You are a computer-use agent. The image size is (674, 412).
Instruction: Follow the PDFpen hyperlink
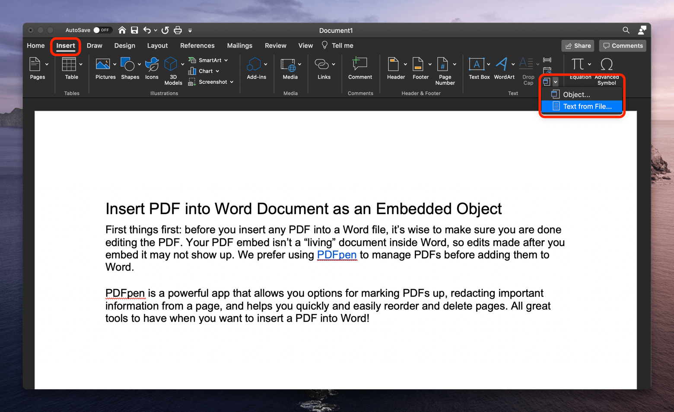[337, 255]
